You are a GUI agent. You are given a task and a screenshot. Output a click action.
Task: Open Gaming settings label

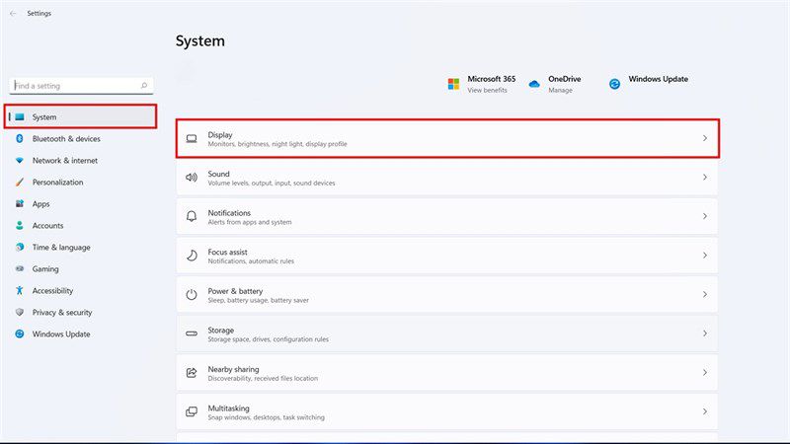[x=45, y=268]
